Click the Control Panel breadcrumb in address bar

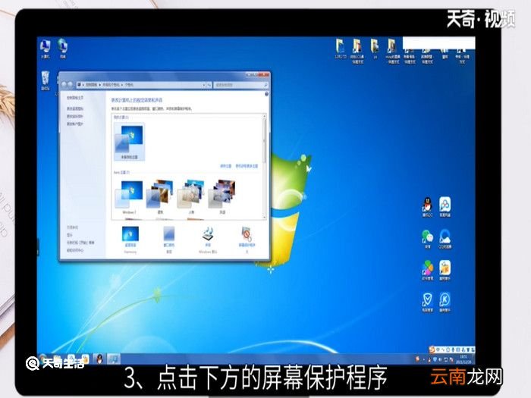click(x=91, y=85)
